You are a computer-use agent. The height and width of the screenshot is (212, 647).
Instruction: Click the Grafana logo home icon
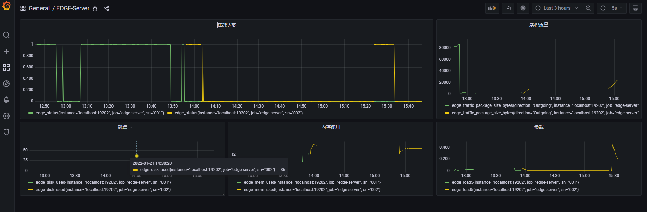[x=6, y=6]
